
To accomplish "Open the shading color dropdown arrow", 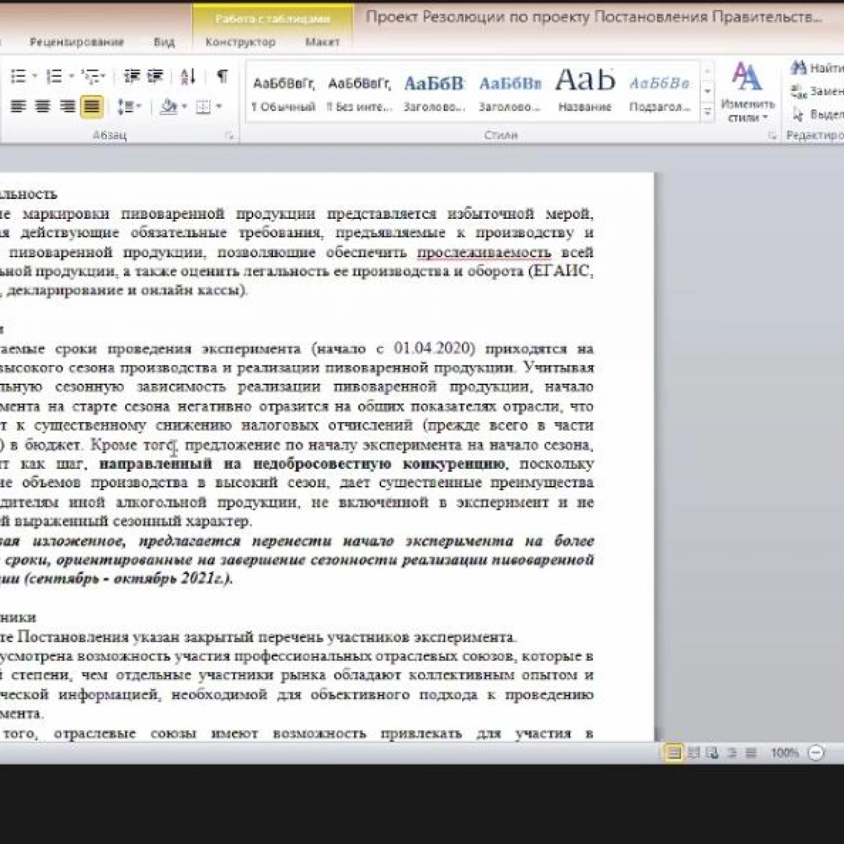I will click(x=184, y=106).
